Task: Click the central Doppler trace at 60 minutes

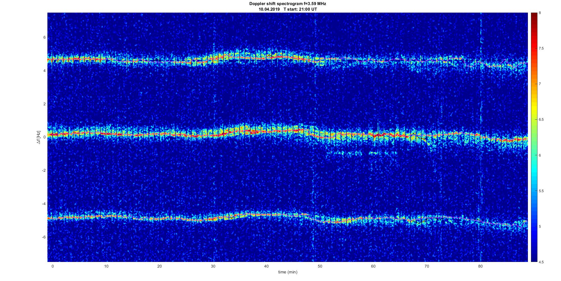Action: tap(373, 135)
